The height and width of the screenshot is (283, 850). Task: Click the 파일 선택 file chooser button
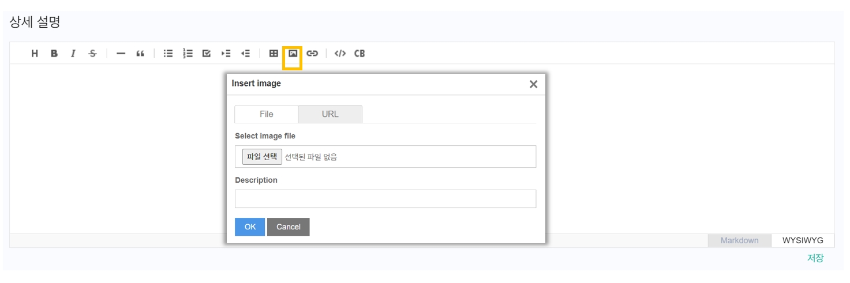click(x=262, y=157)
